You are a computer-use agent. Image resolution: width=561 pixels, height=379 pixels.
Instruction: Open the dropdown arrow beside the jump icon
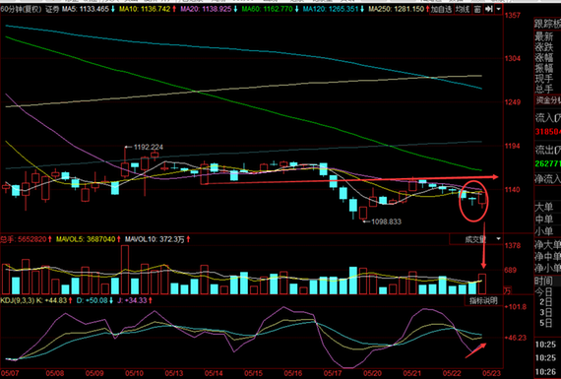pyautogui.click(x=498, y=9)
